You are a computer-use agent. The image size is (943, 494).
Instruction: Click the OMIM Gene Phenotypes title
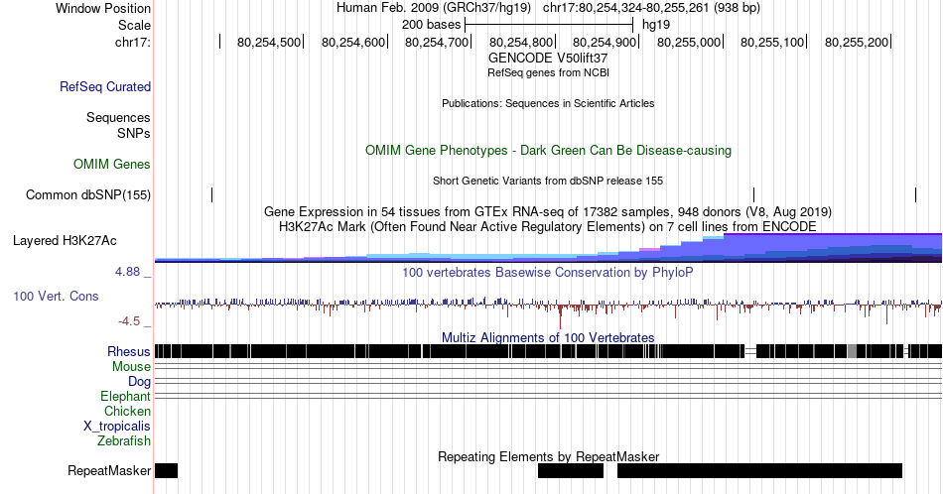[x=548, y=150]
